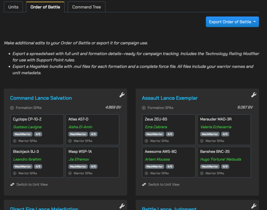
Task: Click warrior name Gustavo Lavigne
Action: (27, 127)
